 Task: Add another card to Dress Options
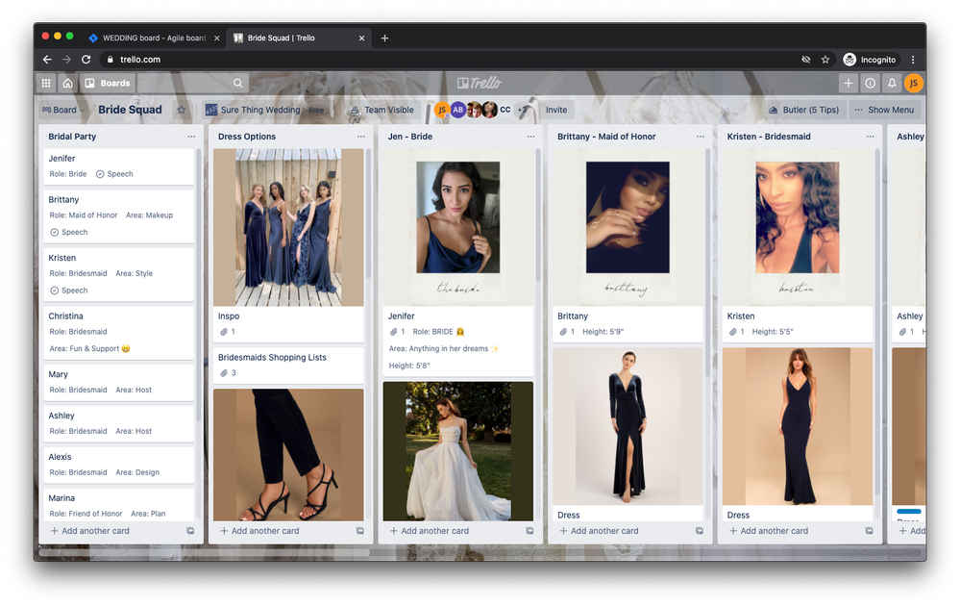coord(259,531)
